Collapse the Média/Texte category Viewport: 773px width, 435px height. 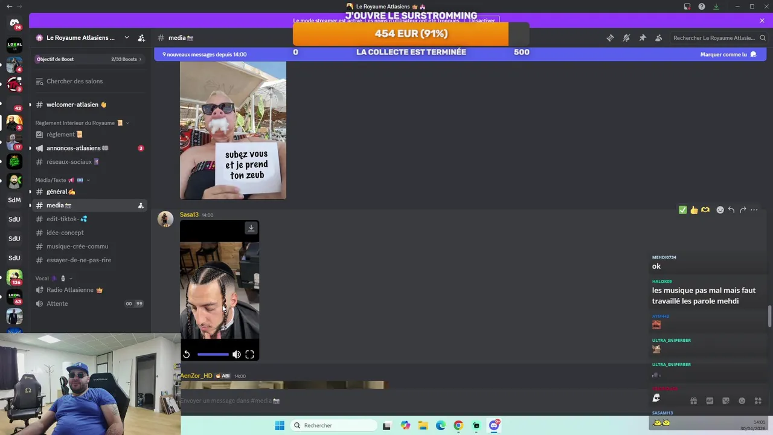(x=62, y=180)
